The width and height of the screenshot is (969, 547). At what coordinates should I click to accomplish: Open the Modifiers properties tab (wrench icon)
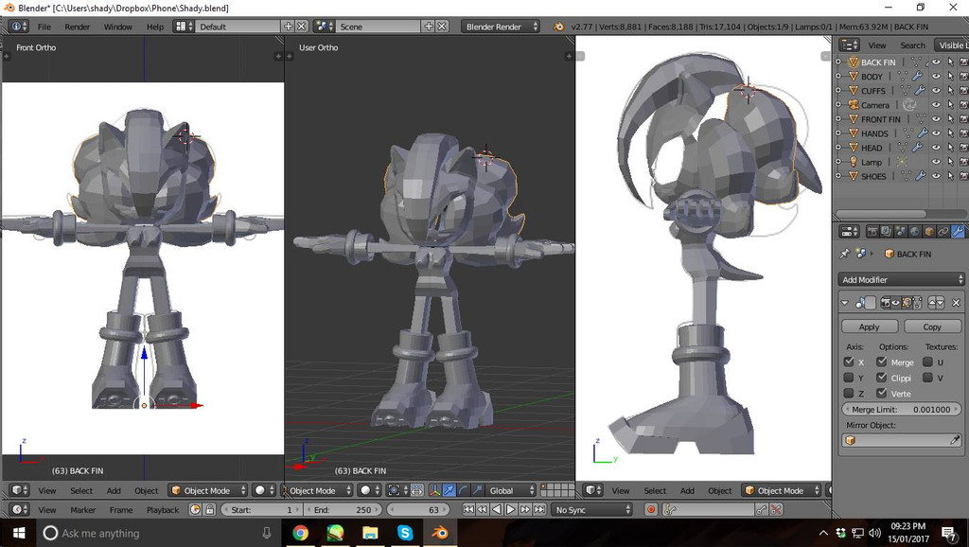(958, 232)
